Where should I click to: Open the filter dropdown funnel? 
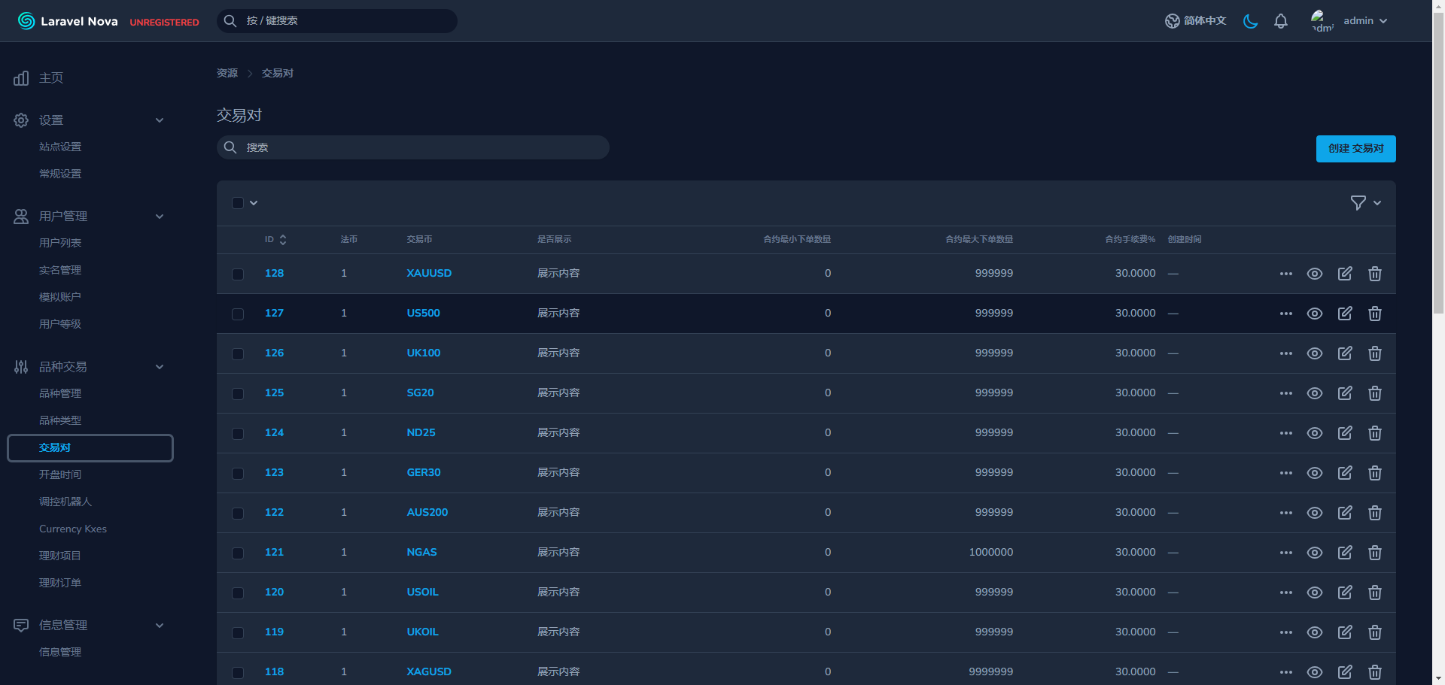point(1364,203)
